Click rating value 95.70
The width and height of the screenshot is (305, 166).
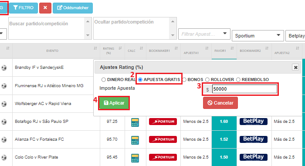click(x=112, y=139)
